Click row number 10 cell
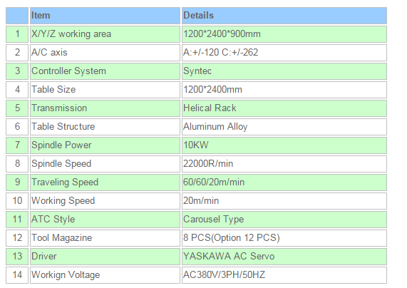 pos(17,201)
